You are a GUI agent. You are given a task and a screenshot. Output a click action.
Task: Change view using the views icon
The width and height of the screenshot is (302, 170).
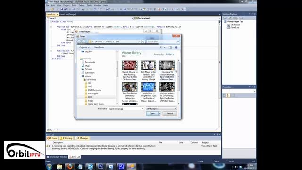161,47
